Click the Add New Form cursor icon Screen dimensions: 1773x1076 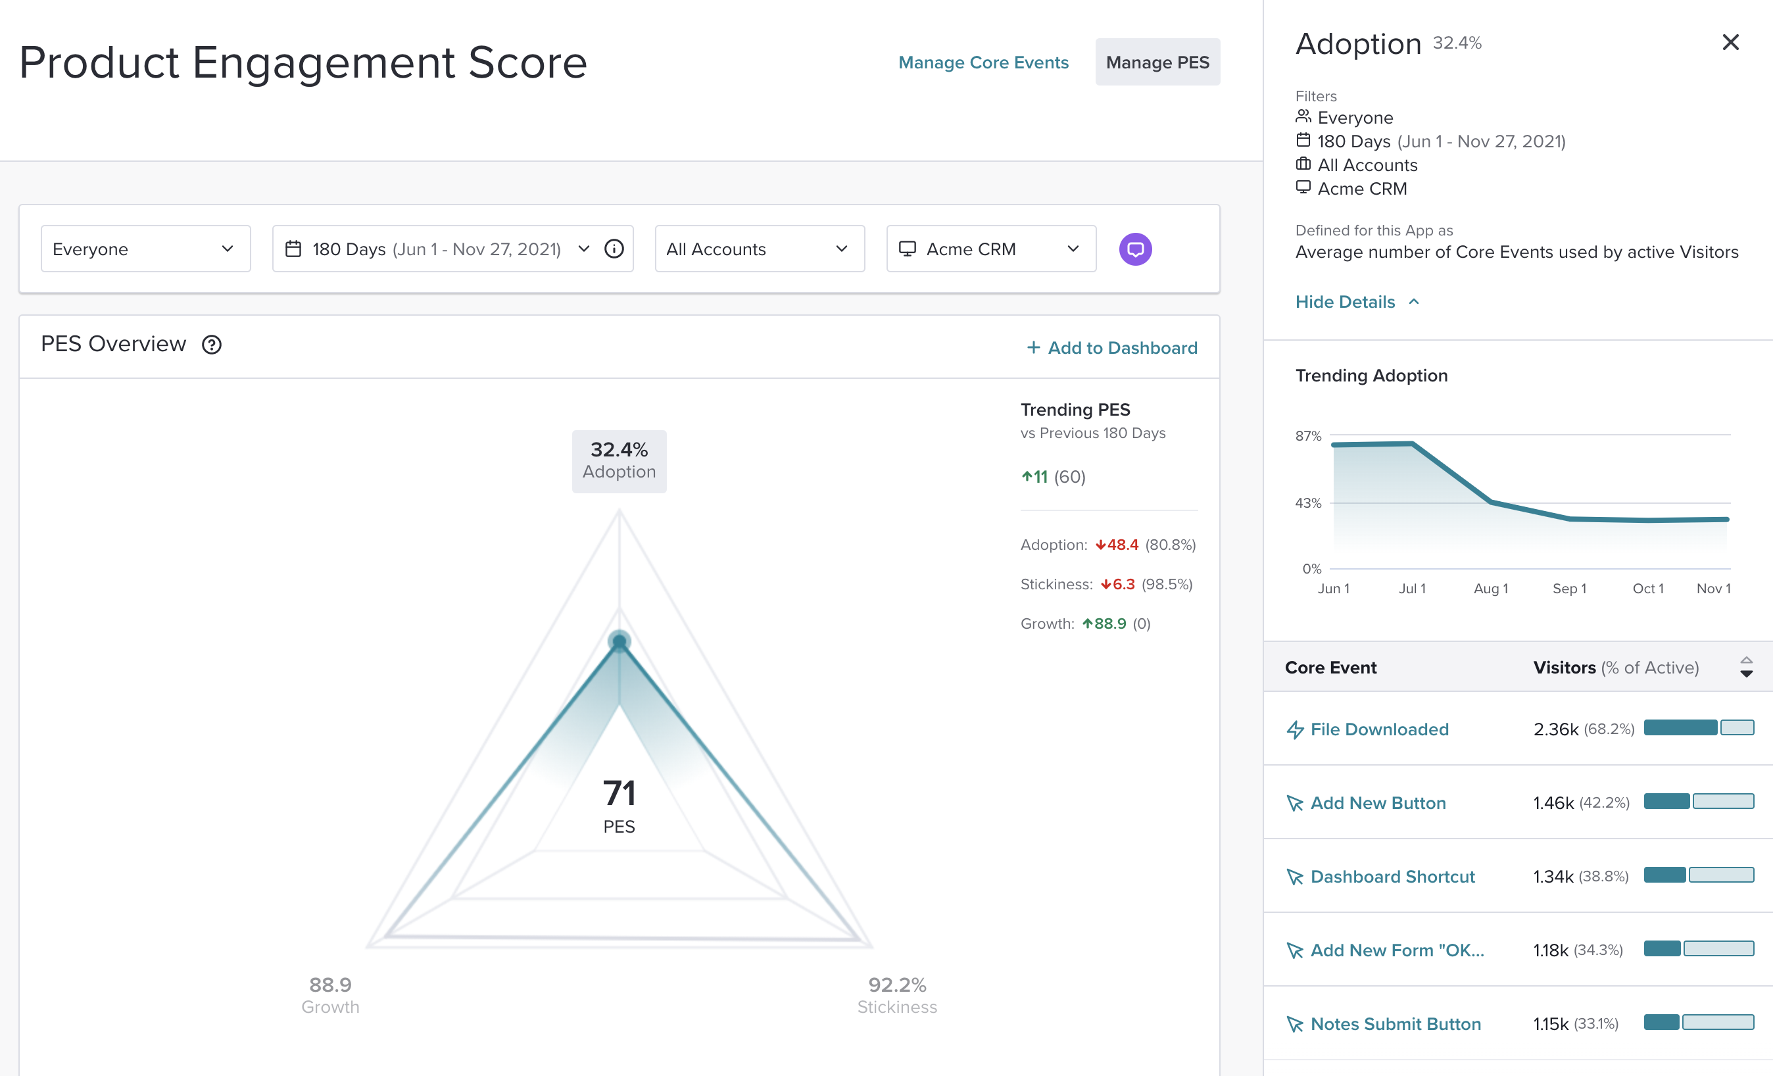[x=1295, y=951]
